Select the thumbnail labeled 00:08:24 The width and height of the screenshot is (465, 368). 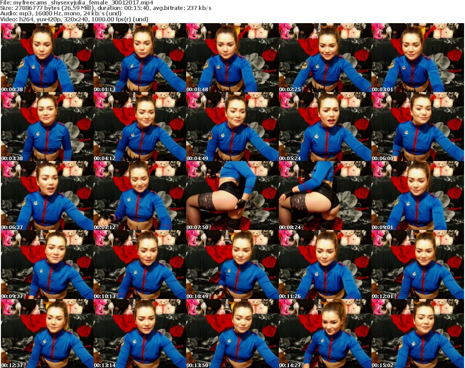click(x=325, y=196)
